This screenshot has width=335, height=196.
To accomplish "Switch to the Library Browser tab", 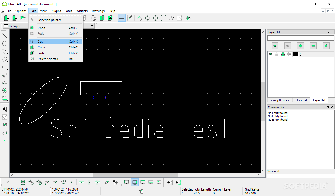I will click(279, 100).
